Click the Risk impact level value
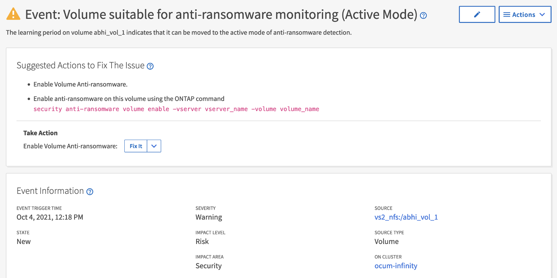This screenshot has width=557, height=278. coord(202,242)
